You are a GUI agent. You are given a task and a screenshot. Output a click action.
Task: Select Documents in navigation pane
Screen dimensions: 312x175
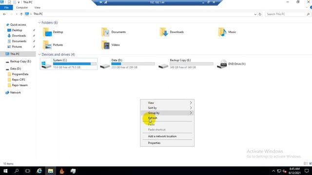tap(19, 41)
